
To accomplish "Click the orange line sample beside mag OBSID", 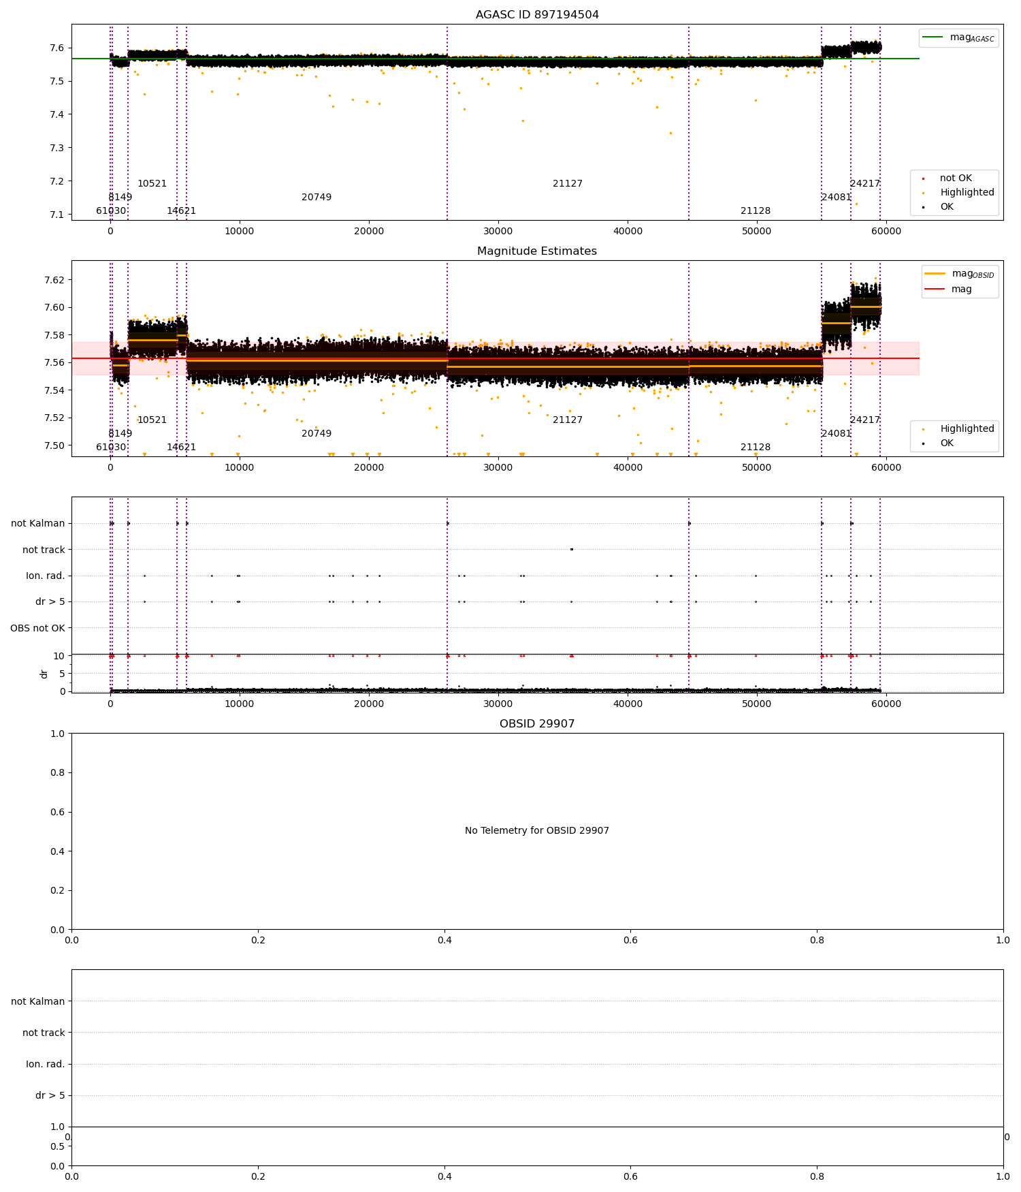I will coord(935,274).
